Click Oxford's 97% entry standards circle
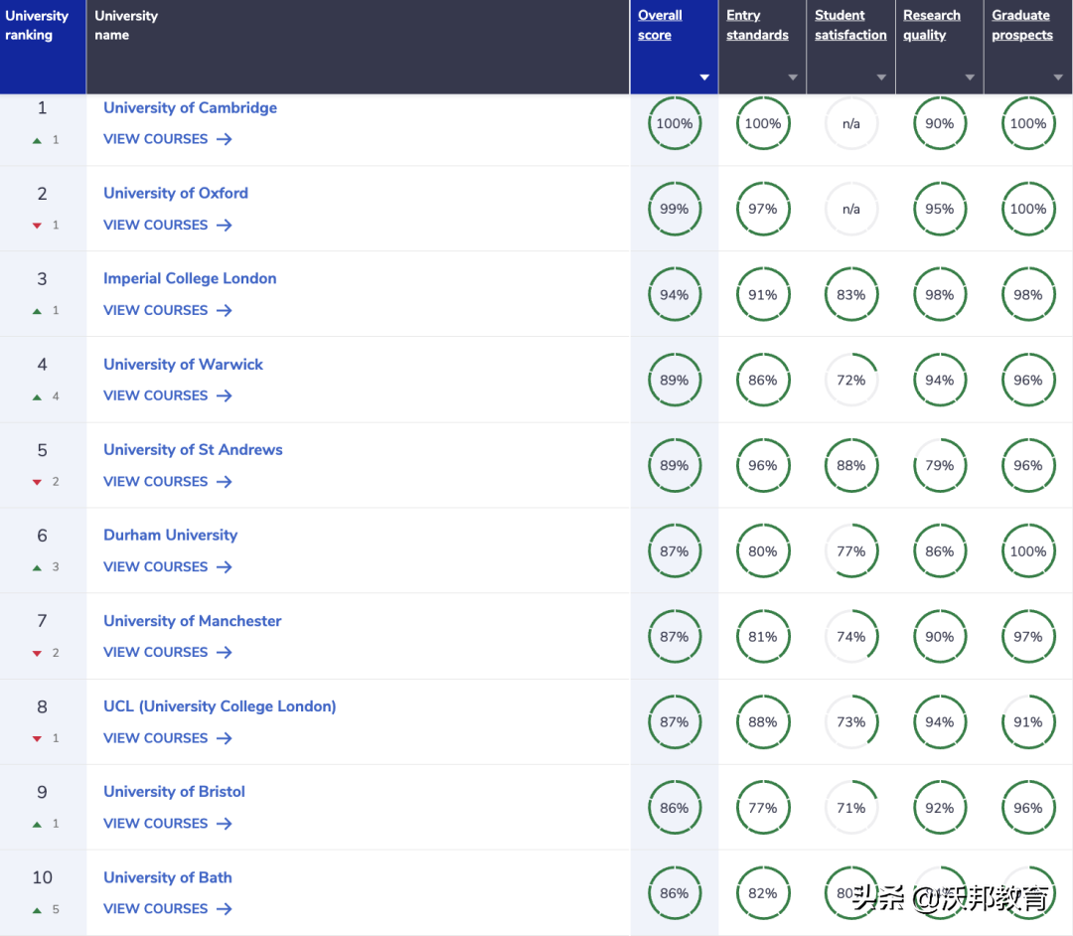1073x936 pixels. [762, 209]
